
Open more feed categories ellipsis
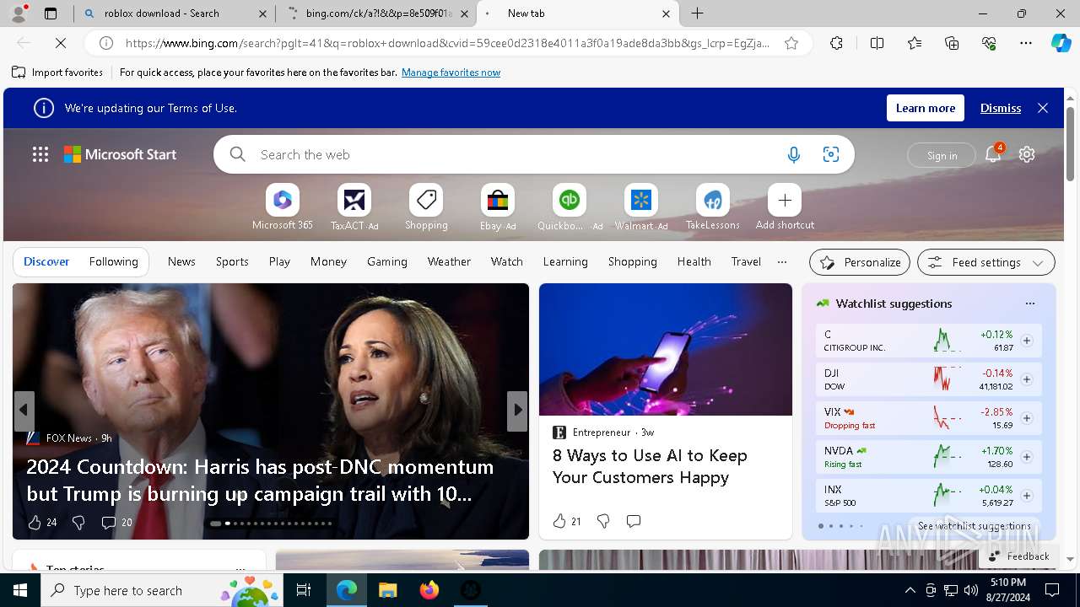point(782,261)
